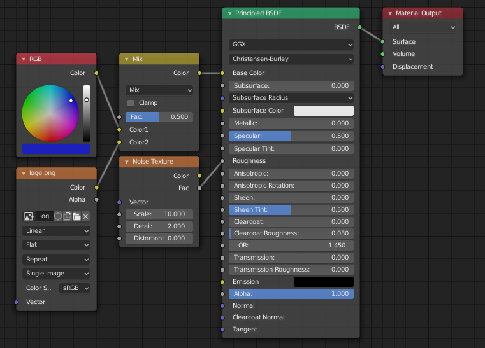Open the All target dropdown in Material Output

pos(423,27)
